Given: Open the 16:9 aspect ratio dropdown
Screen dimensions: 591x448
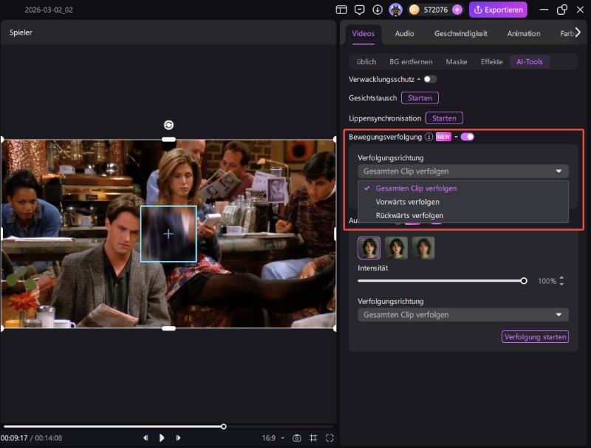Looking at the screenshot, I should point(273,438).
